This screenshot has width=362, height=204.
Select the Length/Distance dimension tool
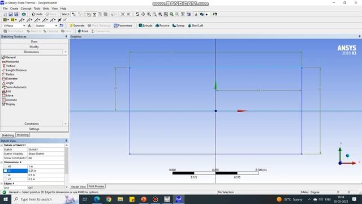pyautogui.click(x=14, y=70)
